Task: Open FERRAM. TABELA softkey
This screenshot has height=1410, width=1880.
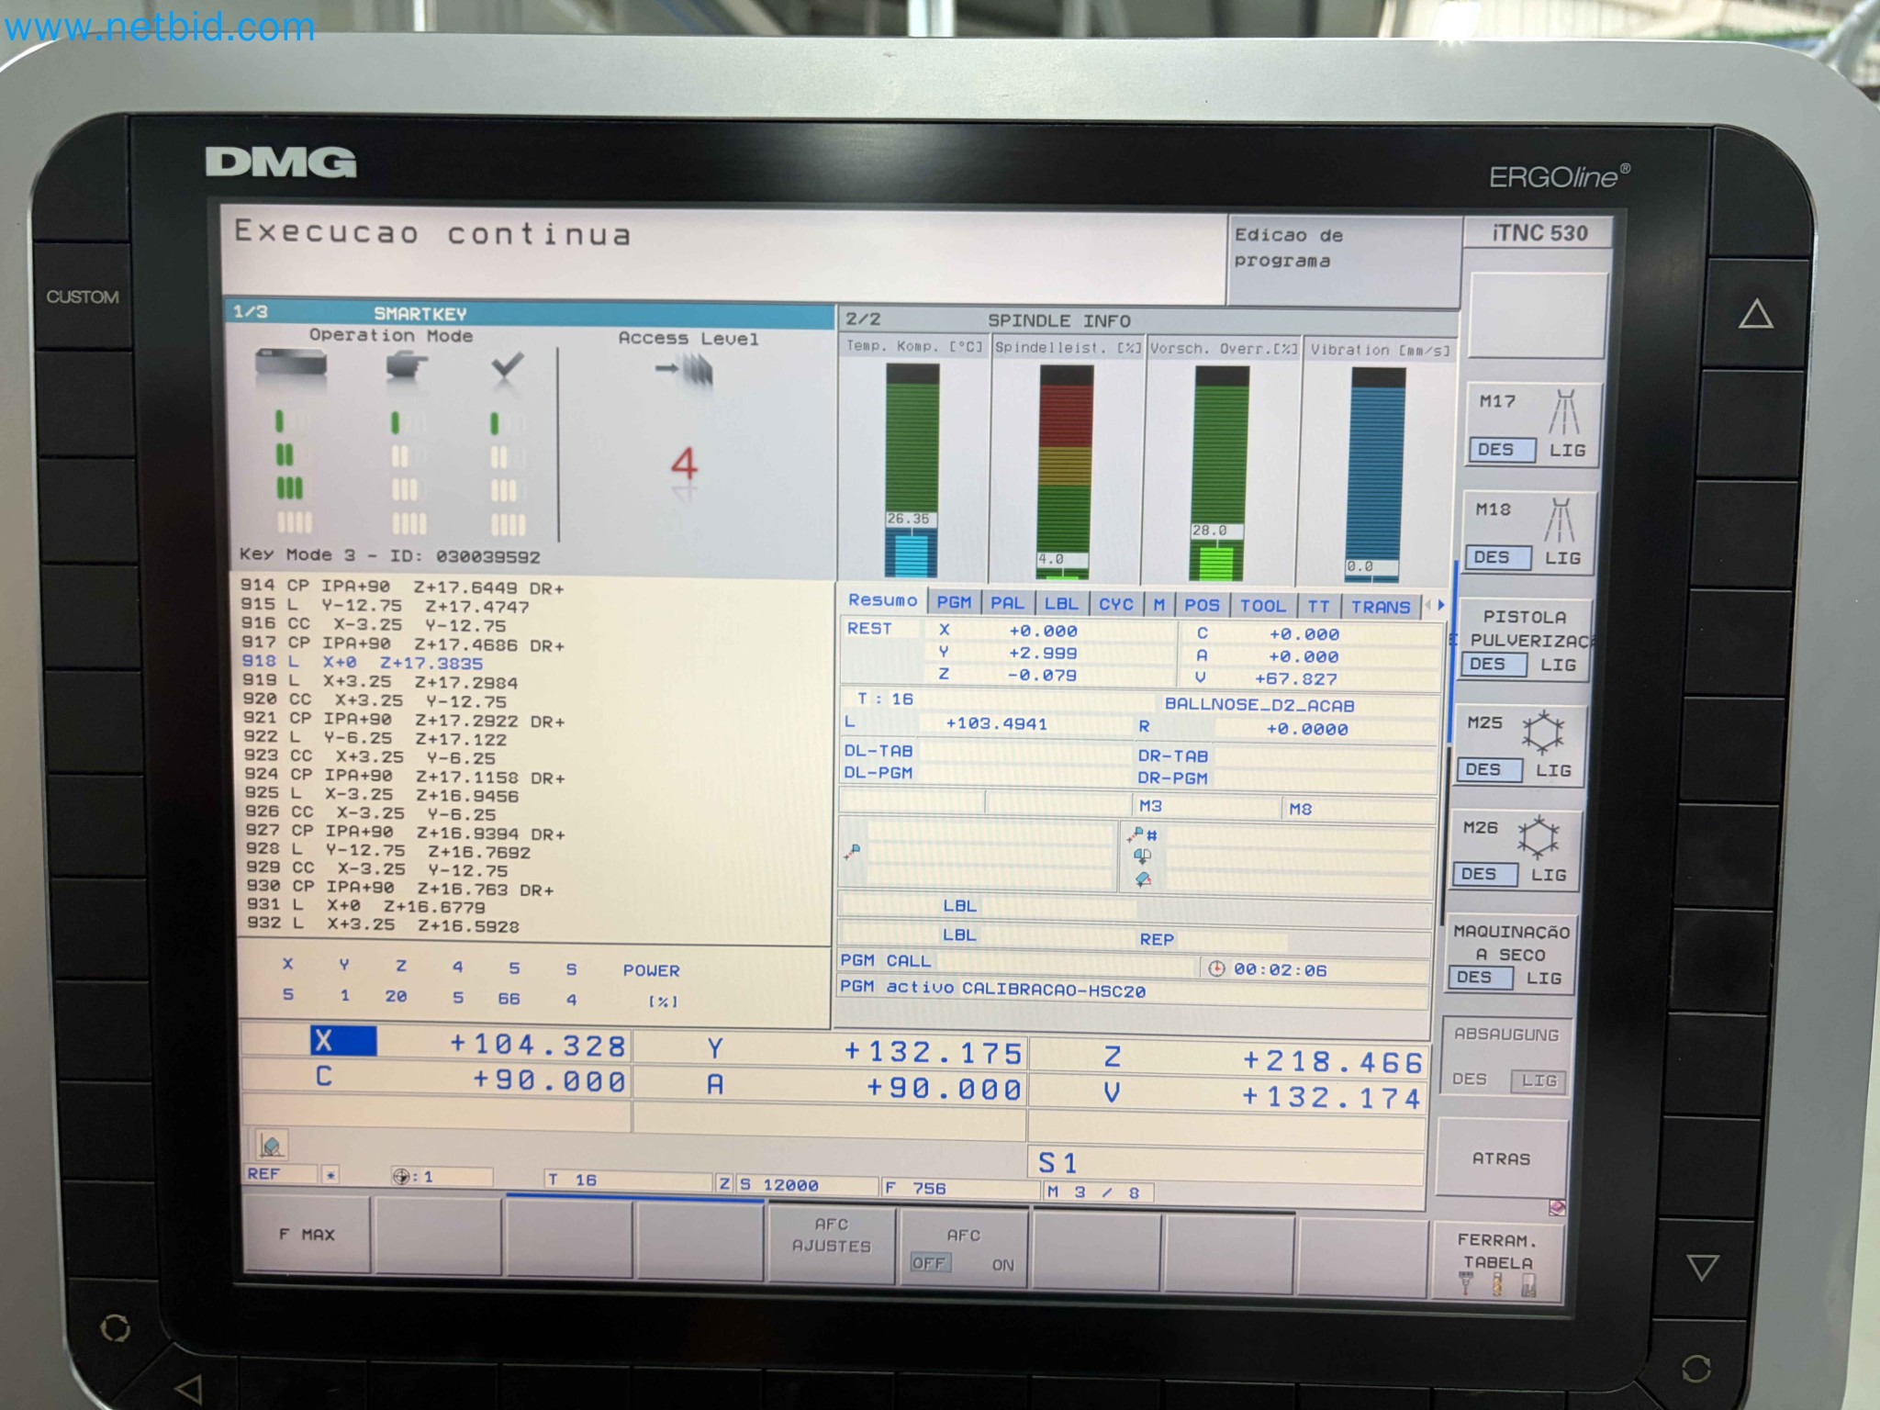Action: [x=1497, y=1263]
